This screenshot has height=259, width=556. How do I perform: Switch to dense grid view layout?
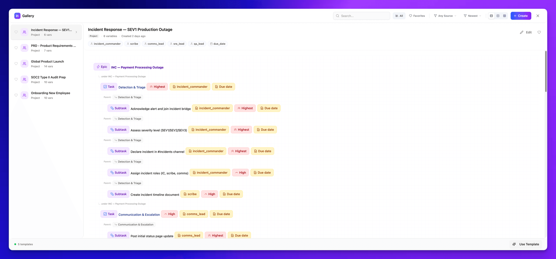point(504,16)
